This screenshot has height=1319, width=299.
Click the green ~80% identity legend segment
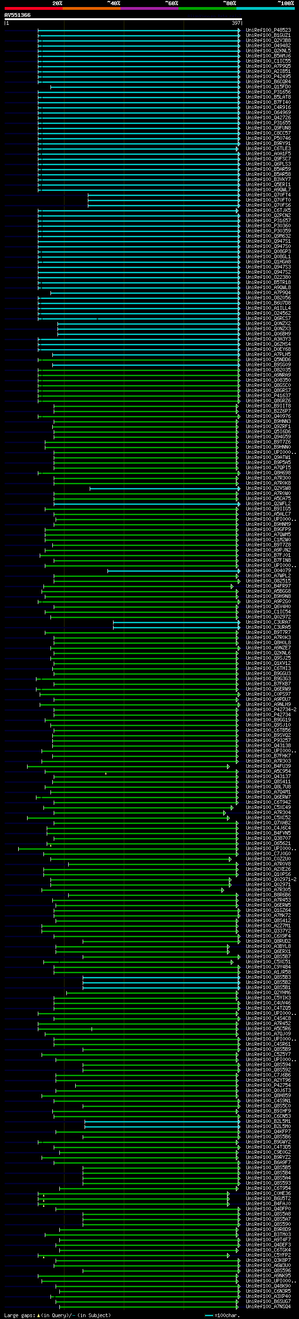tap(207, 8)
